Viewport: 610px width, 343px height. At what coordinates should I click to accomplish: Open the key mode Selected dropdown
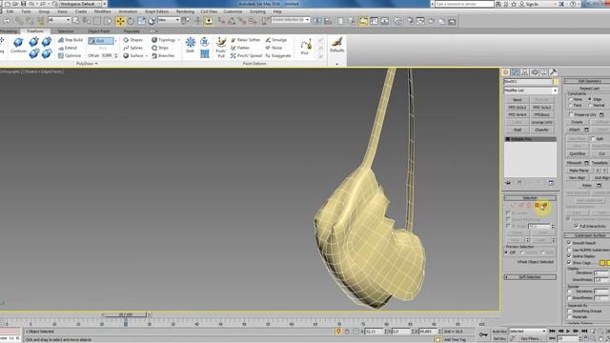(x=528, y=331)
